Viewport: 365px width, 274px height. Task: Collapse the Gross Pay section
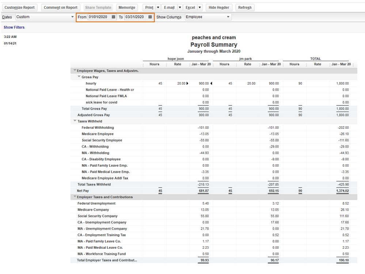(79, 76)
